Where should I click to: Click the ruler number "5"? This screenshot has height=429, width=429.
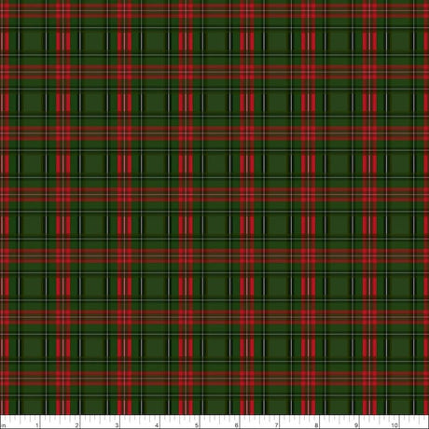point(197,425)
